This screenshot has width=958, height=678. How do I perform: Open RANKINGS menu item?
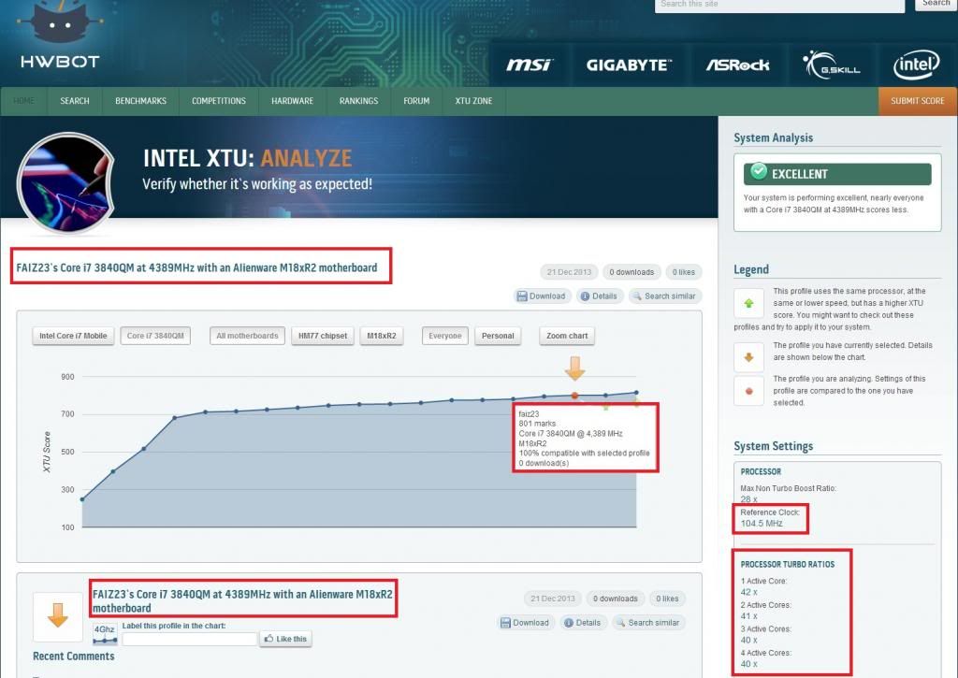[x=358, y=101]
